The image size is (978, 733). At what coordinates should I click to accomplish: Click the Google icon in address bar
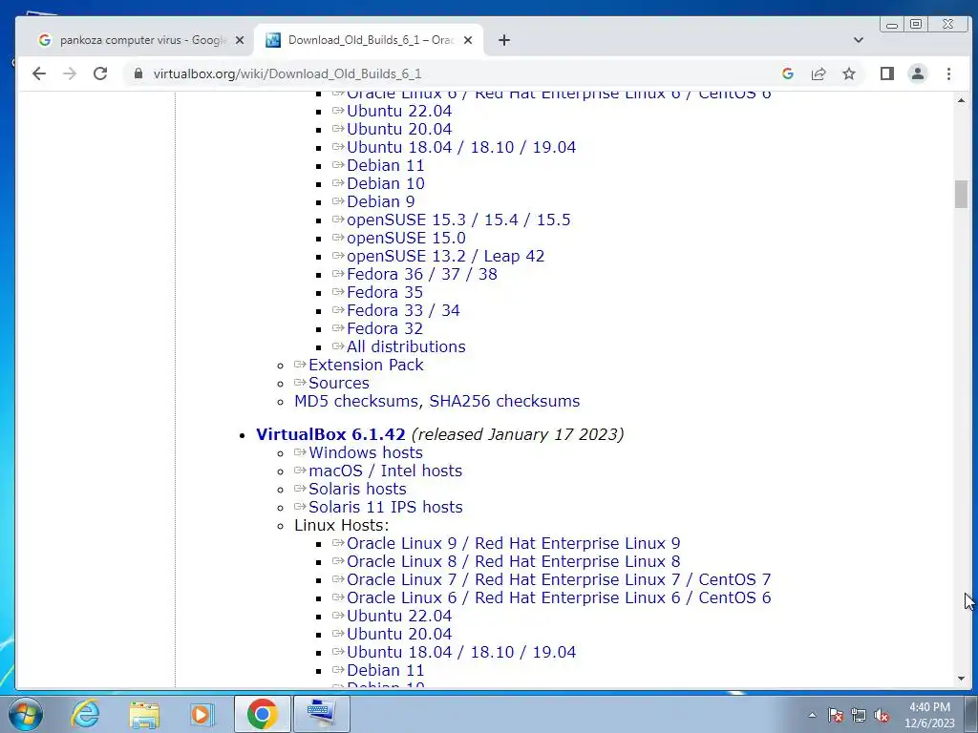point(788,73)
